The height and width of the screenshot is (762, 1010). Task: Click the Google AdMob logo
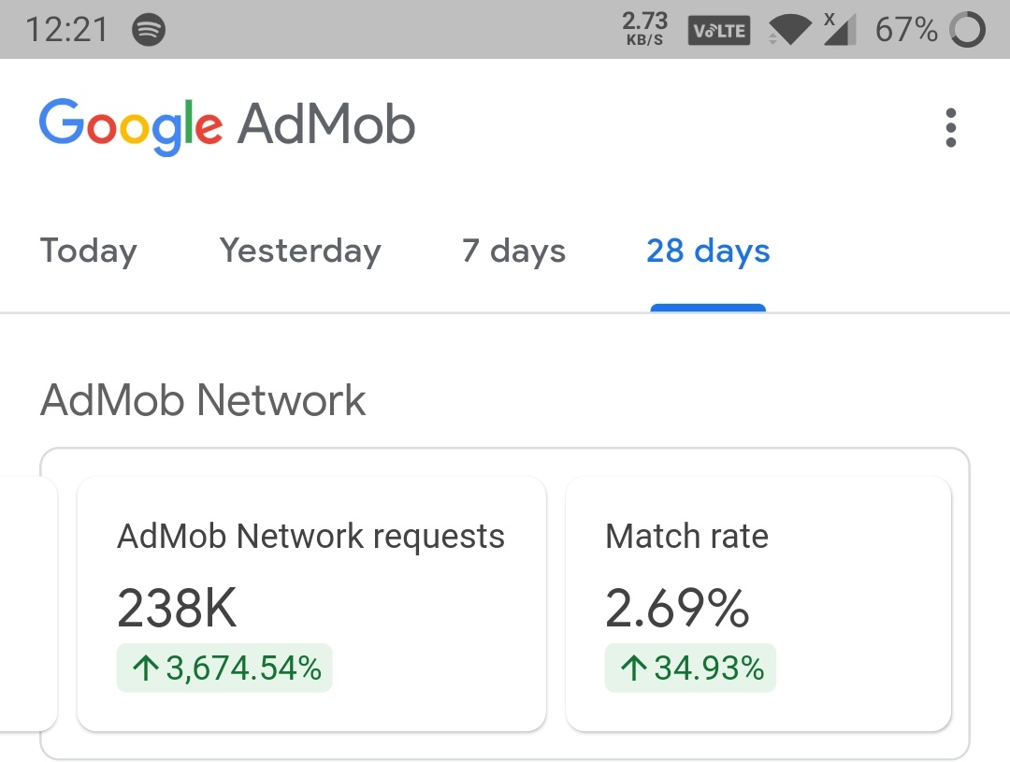click(x=227, y=125)
